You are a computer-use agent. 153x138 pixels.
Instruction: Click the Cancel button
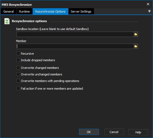tap(114, 132)
